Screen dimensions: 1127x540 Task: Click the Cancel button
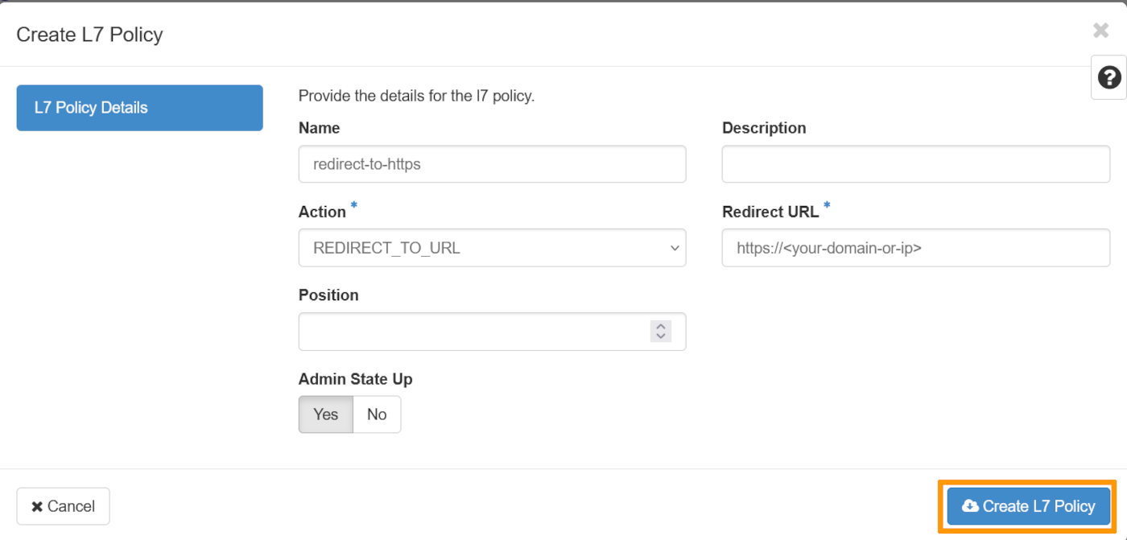coord(63,506)
